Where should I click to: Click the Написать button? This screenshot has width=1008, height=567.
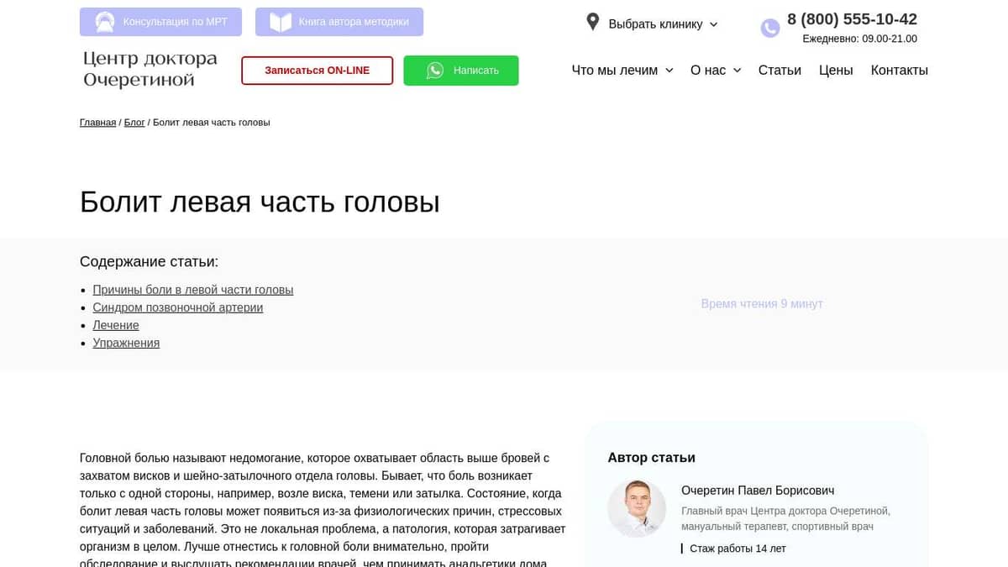(461, 71)
